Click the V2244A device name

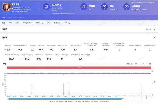(56, 5)
